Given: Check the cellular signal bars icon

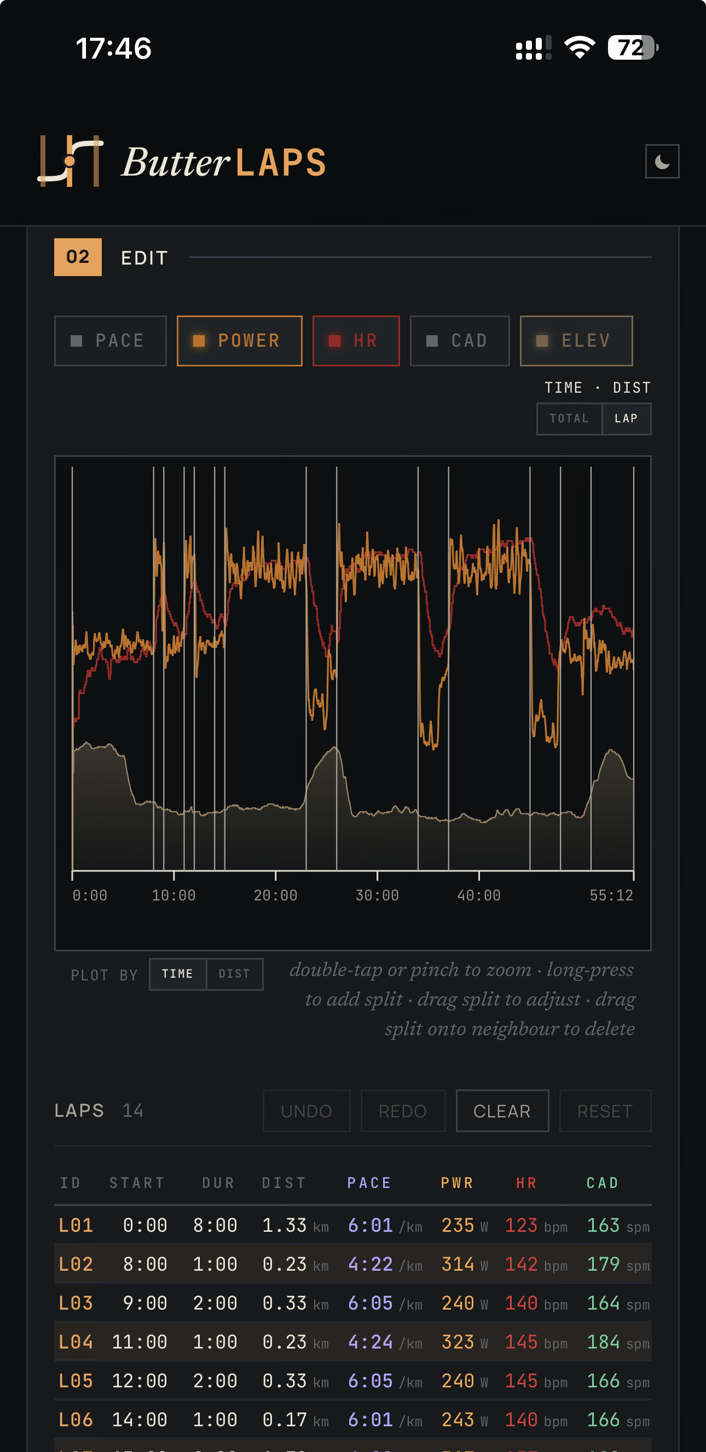Looking at the screenshot, I should (533, 48).
